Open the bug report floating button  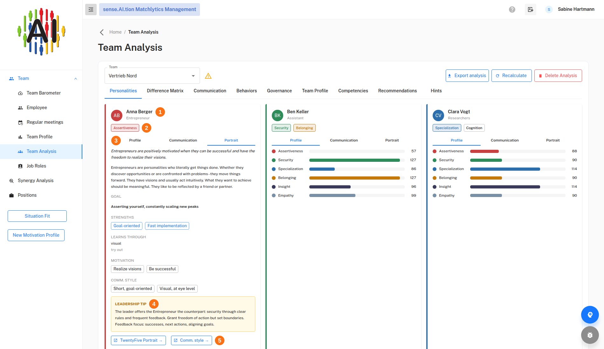click(590, 335)
